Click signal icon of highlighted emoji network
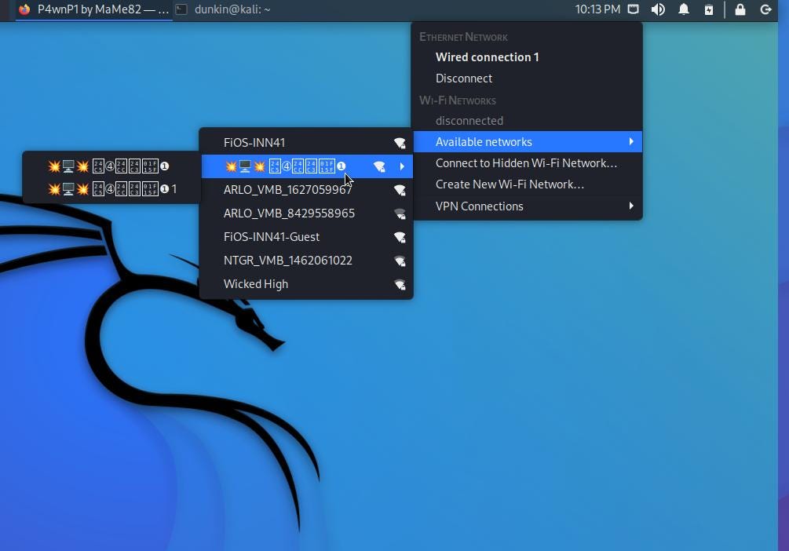The height and width of the screenshot is (551, 789). click(379, 166)
